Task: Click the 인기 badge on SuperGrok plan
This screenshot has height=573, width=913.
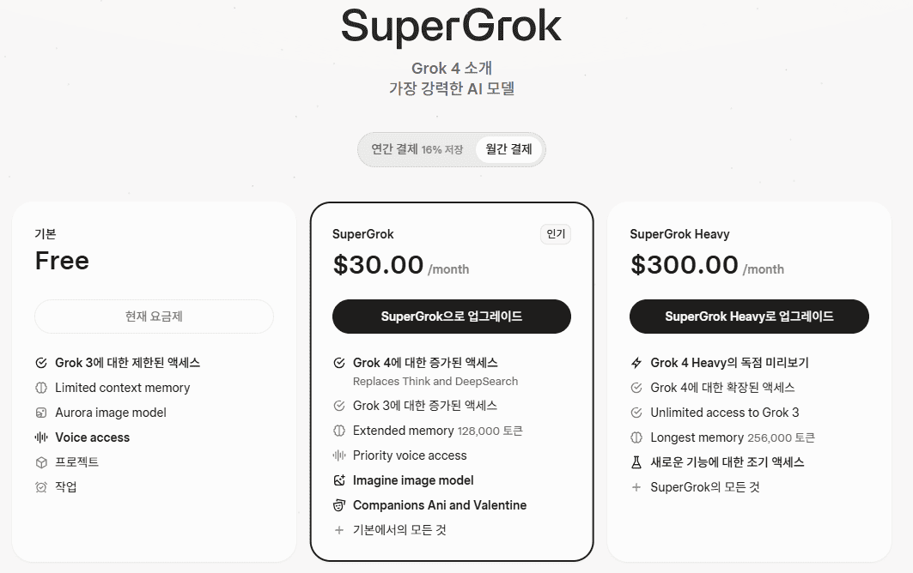Action: [555, 233]
